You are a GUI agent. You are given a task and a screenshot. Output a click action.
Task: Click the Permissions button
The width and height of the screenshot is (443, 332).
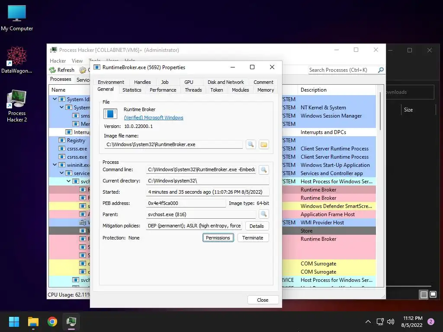point(218,238)
